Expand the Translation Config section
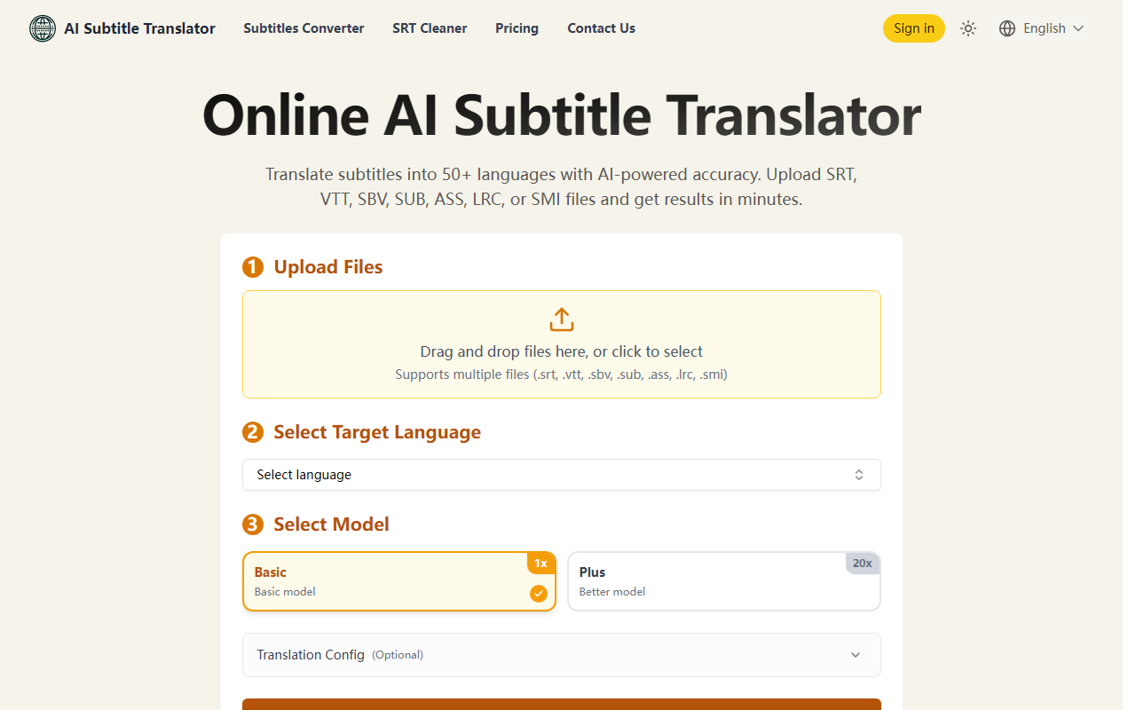The image size is (1136, 710). [x=562, y=655]
